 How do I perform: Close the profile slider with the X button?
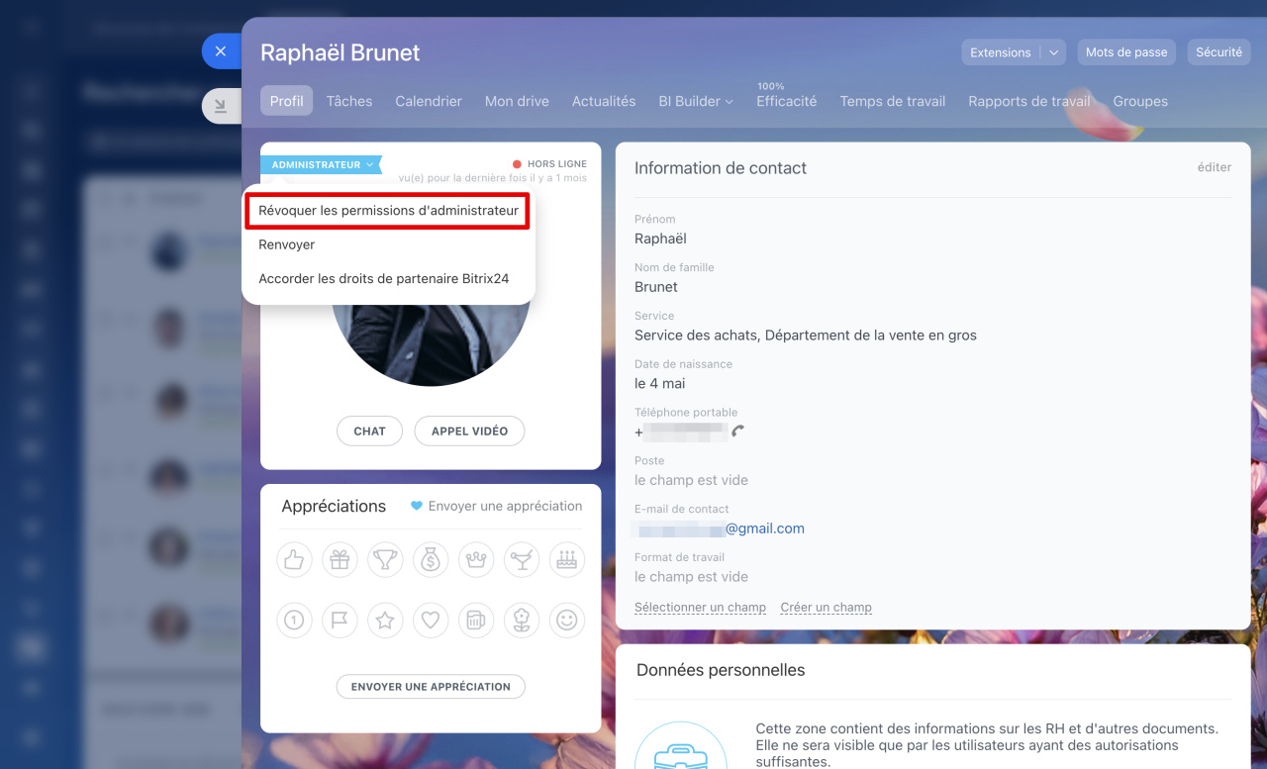221,51
